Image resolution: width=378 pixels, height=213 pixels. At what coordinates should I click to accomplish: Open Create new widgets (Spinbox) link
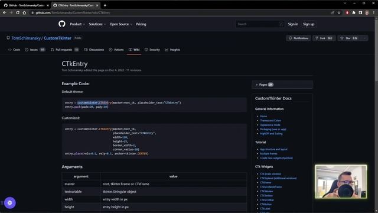(276, 158)
